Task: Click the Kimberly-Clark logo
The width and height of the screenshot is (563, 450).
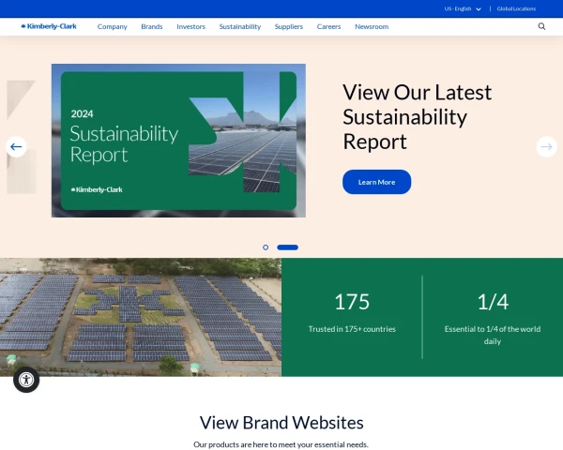Action: pos(49,26)
